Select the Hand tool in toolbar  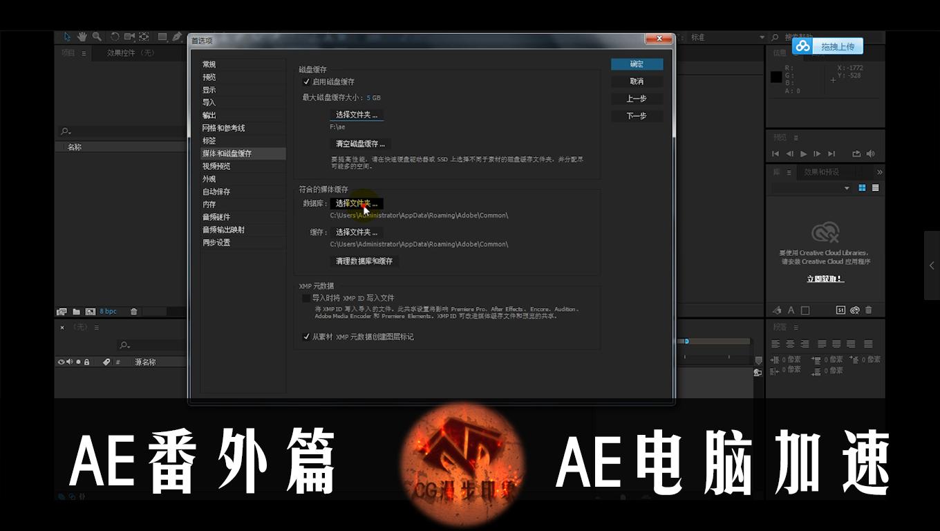point(82,37)
